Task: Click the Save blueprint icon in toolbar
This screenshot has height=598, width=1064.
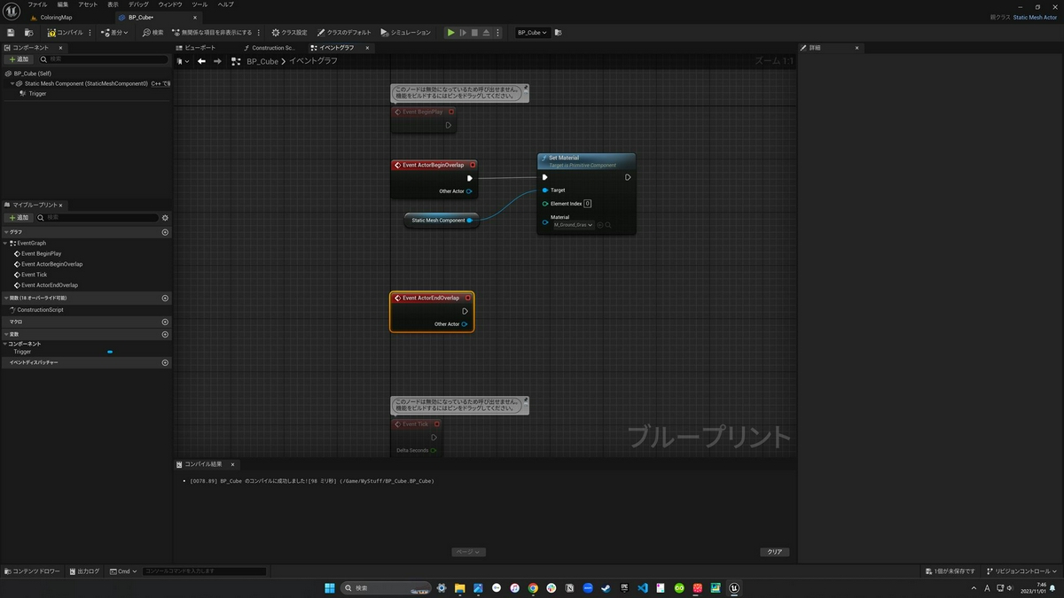Action: (11, 33)
